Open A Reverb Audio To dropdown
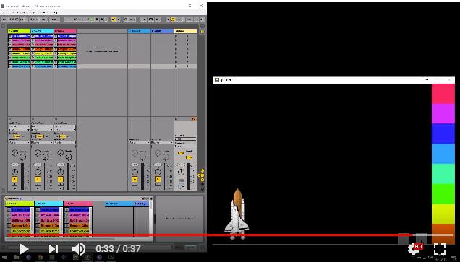The width and height of the screenshot is (460, 262). [139, 143]
